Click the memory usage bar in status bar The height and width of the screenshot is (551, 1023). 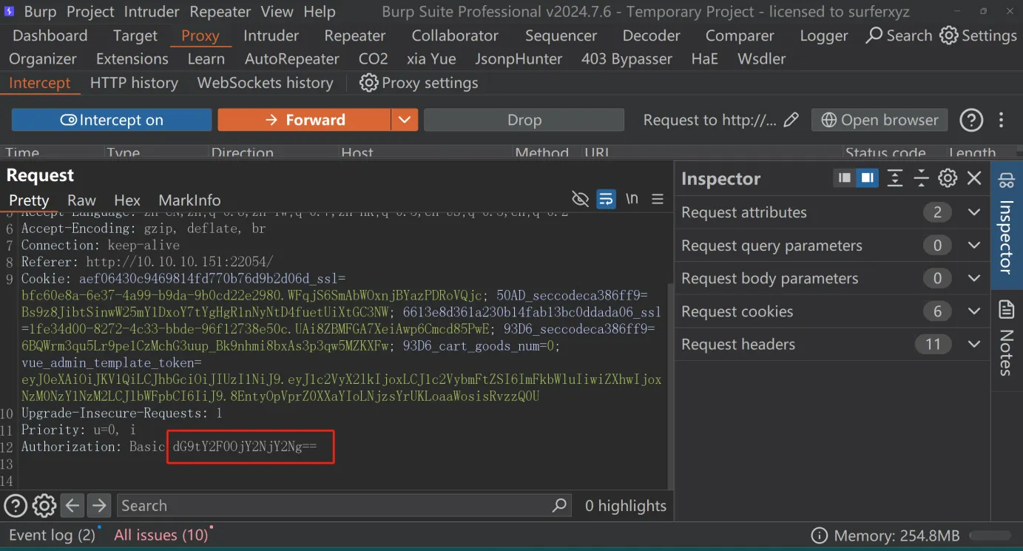[990, 535]
